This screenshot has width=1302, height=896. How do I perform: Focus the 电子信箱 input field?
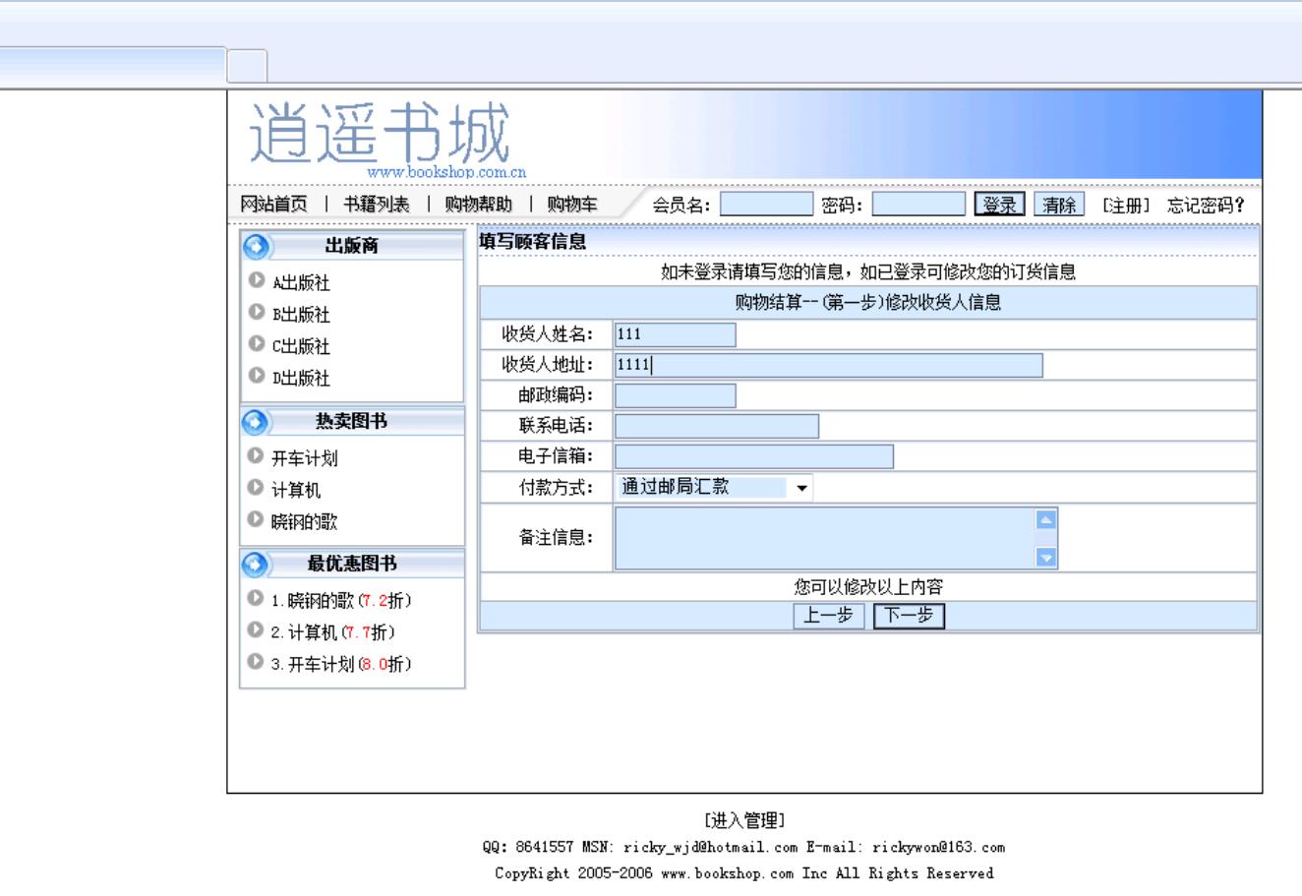coord(754,456)
